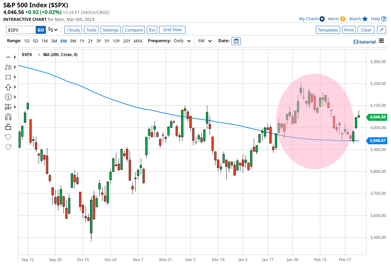Select the 3M range

(54, 41)
